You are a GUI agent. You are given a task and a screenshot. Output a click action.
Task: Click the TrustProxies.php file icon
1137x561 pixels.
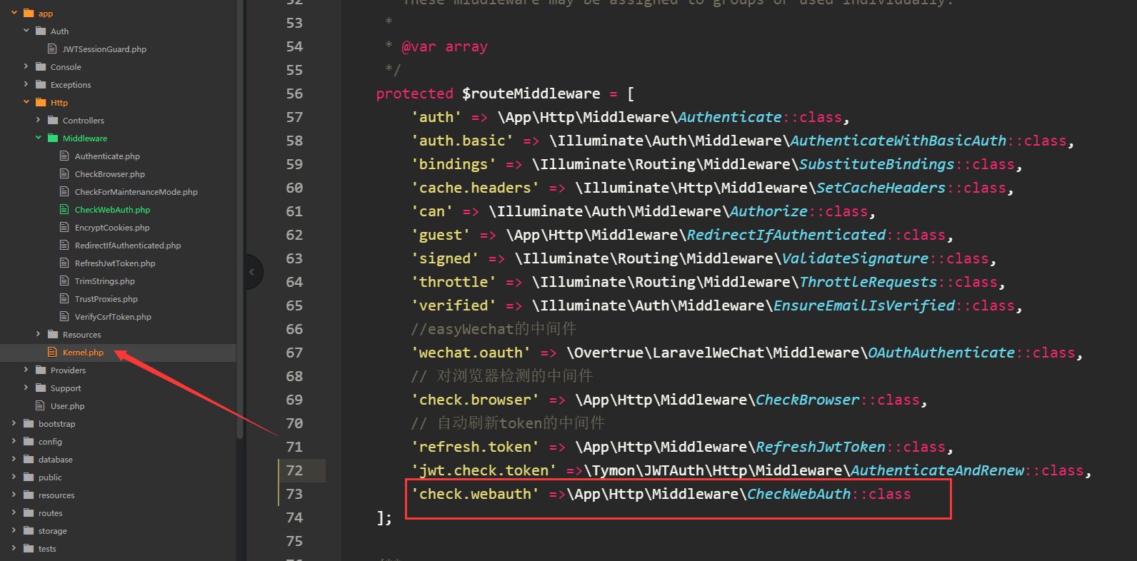coord(64,298)
